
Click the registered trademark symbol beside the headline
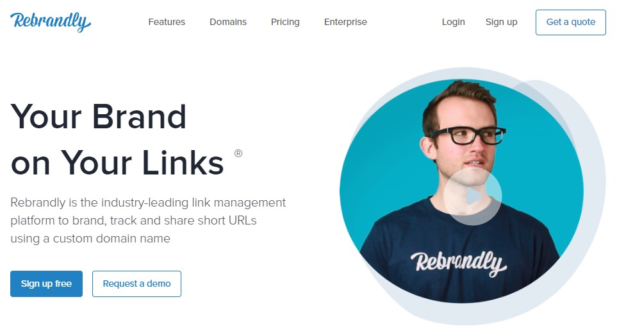[238, 153]
